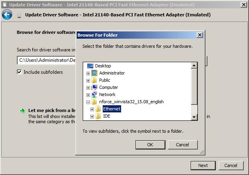Click the folder tree scrollbar thumb
The height and width of the screenshot is (175, 249).
click(x=194, y=87)
